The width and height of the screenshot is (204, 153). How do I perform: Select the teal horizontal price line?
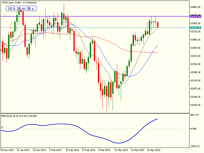[x=102, y=28]
